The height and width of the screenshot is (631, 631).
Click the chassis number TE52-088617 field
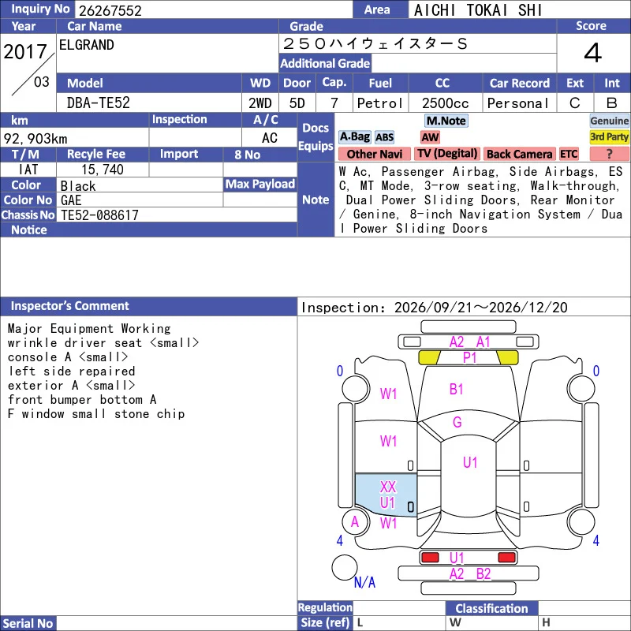tap(177, 215)
